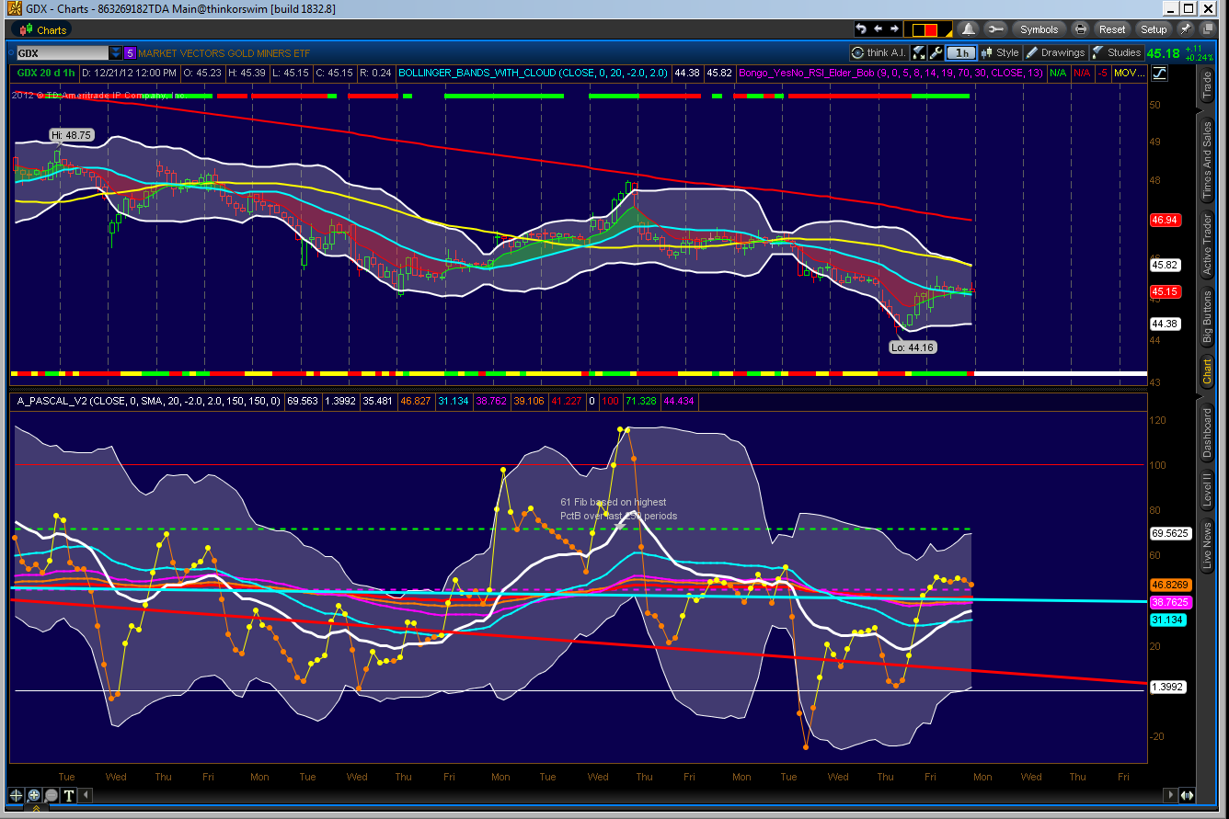Select the Chart sidebar tab

[1208, 370]
